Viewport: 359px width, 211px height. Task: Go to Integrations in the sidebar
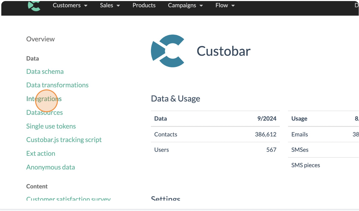pyautogui.click(x=44, y=99)
